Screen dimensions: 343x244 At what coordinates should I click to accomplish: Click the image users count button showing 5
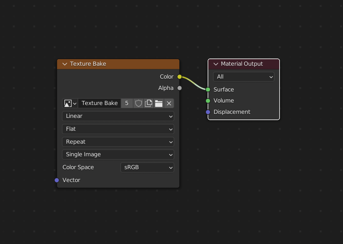coord(127,103)
